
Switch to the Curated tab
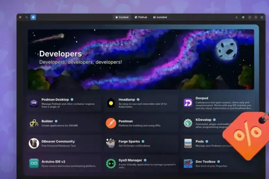click(x=122, y=17)
